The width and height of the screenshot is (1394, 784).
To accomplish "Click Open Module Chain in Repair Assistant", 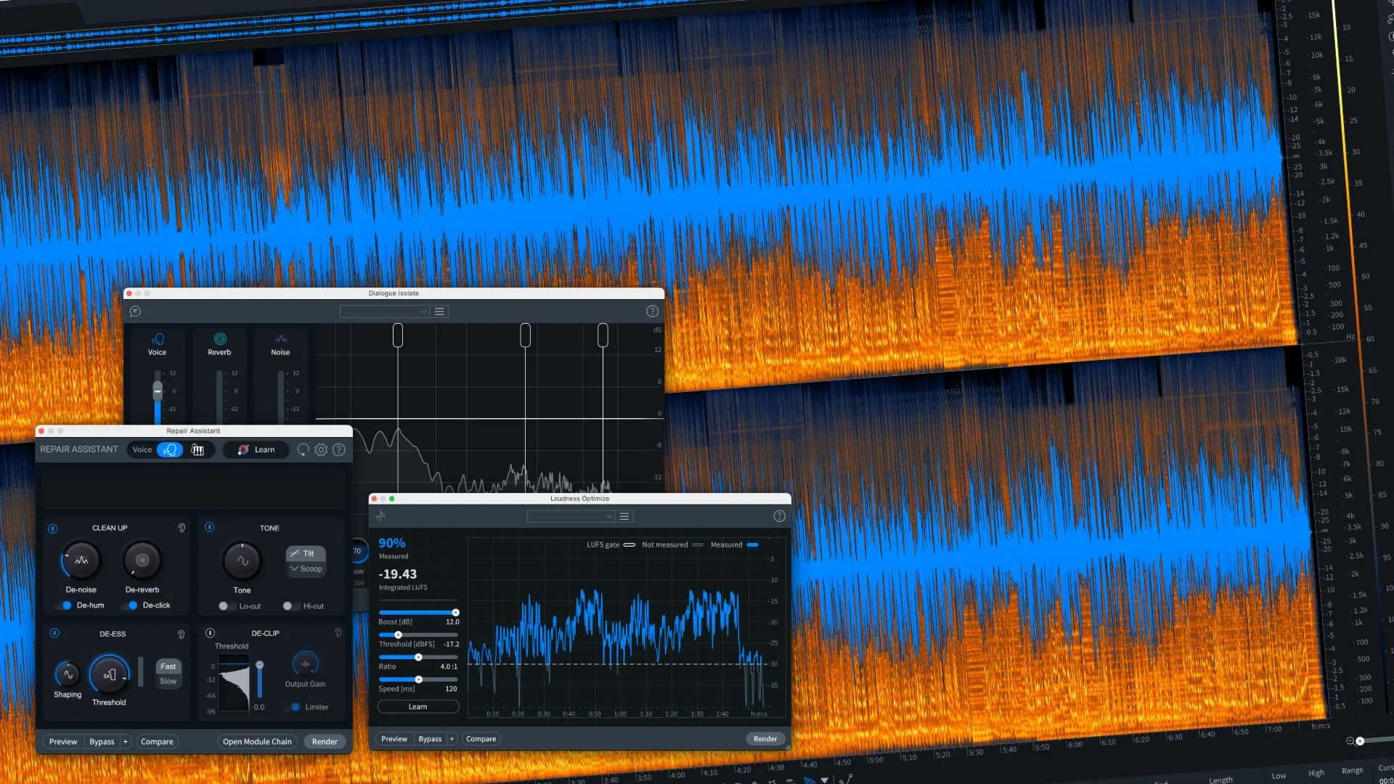I will (x=257, y=741).
